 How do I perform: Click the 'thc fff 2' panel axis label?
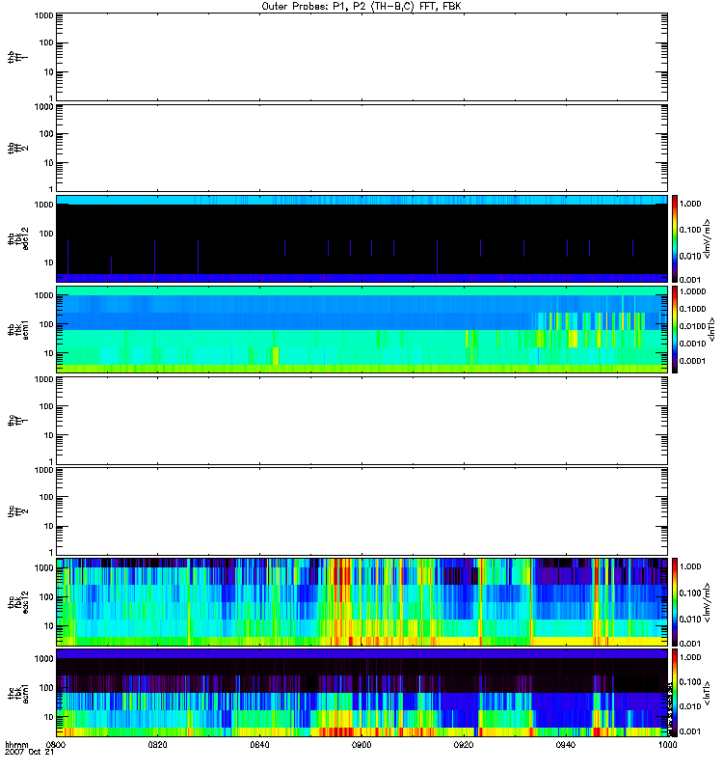pyautogui.click(x=17, y=511)
